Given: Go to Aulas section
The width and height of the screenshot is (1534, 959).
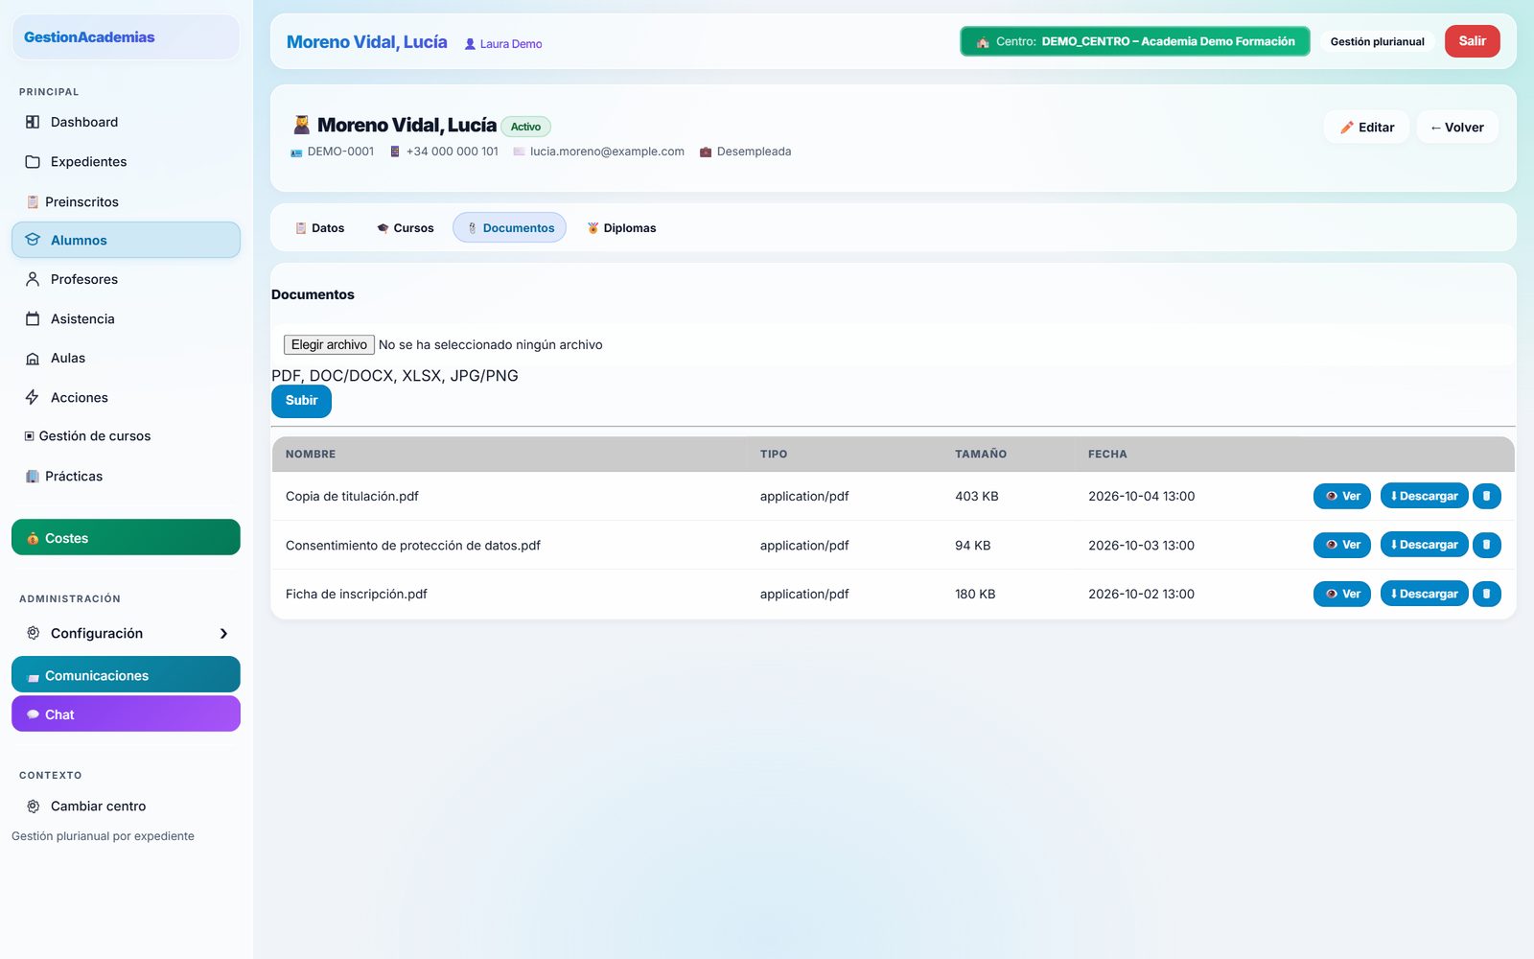Looking at the screenshot, I should point(126,358).
